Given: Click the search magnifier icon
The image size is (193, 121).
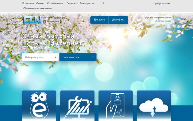Looking at the screenshot, I should [103, 3].
